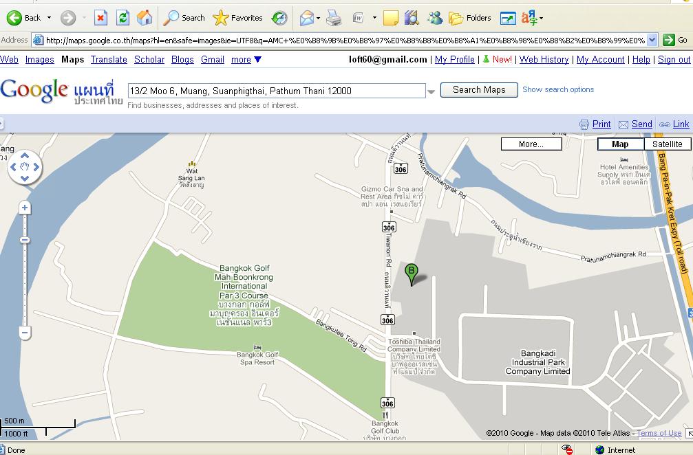The height and width of the screenshot is (455, 693).
Task: Zoom out with the minus button
Action: pyautogui.click(x=25, y=333)
